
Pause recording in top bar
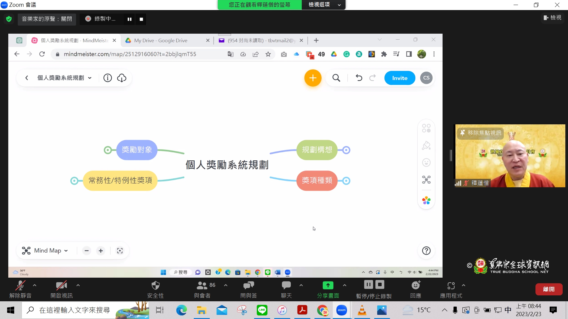pos(129,19)
